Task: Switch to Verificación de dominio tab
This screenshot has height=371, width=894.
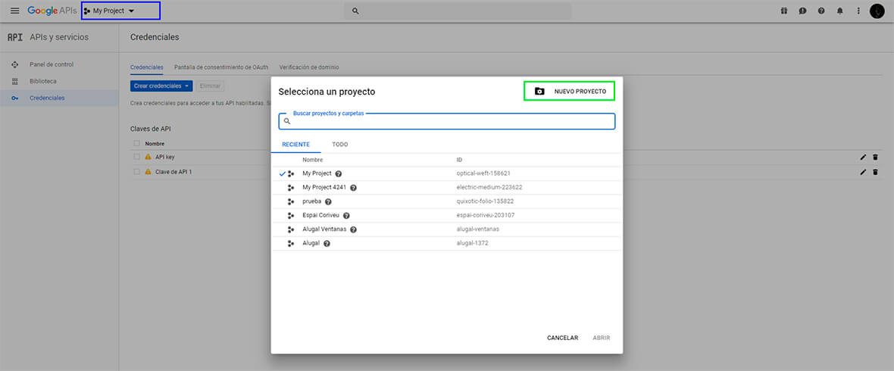Action: pos(309,67)
